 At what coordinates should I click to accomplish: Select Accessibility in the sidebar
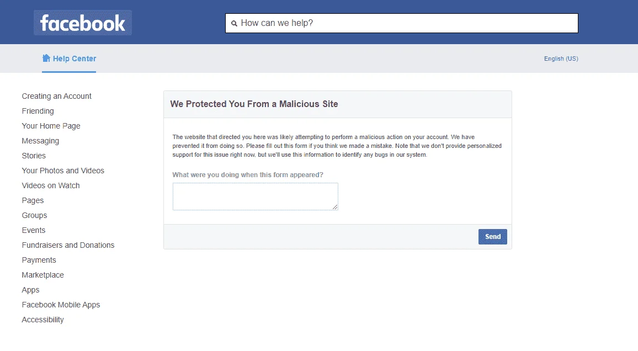(42, 320)
